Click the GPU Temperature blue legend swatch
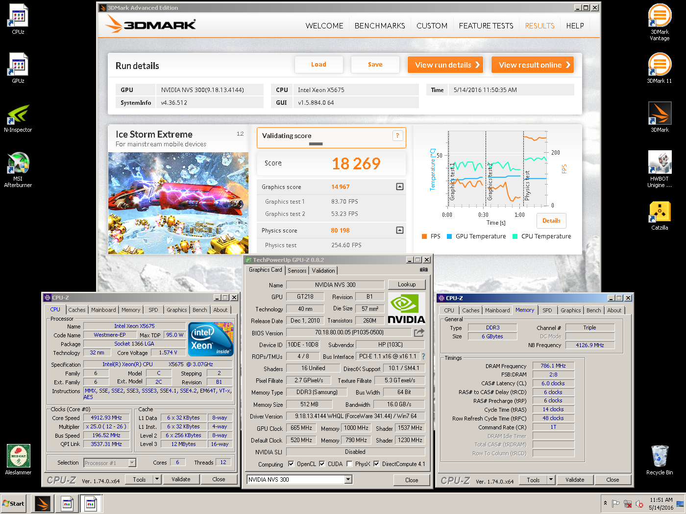This screenshot has height=514, width=686. click(x=449, y=236)
